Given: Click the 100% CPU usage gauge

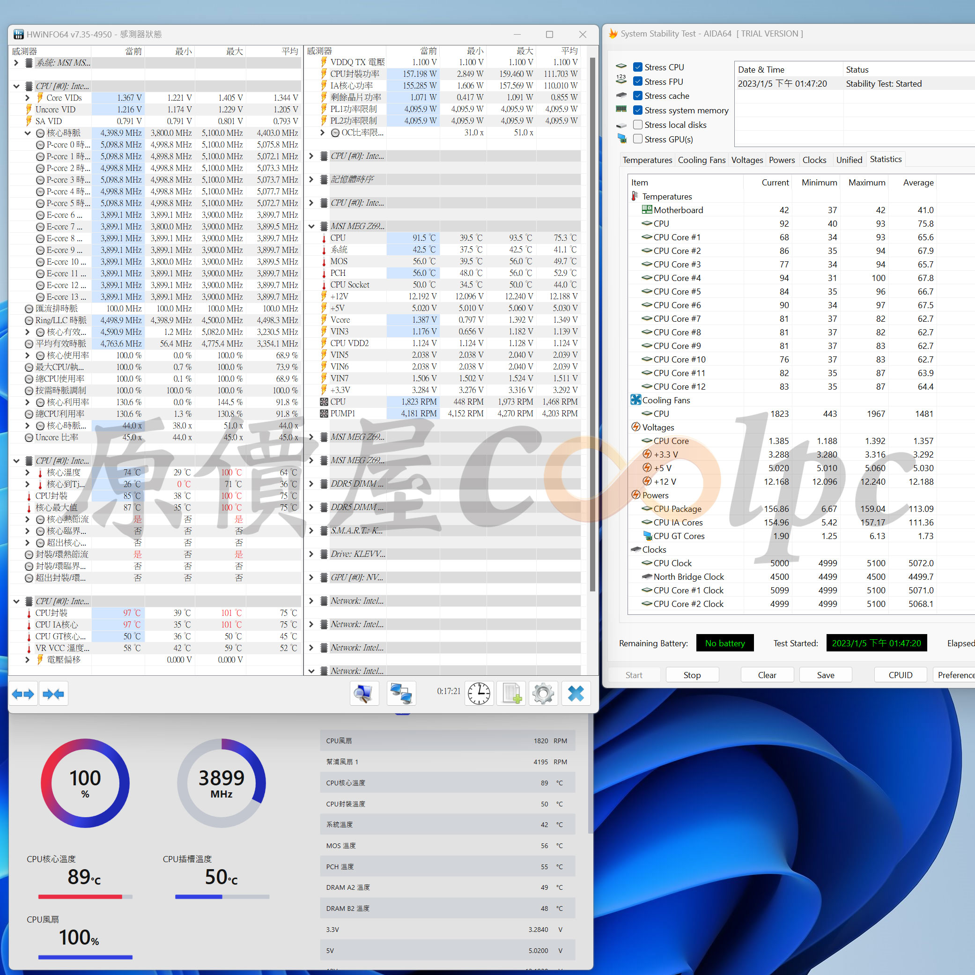Looking at the screenshot, I should click(85, 783).
